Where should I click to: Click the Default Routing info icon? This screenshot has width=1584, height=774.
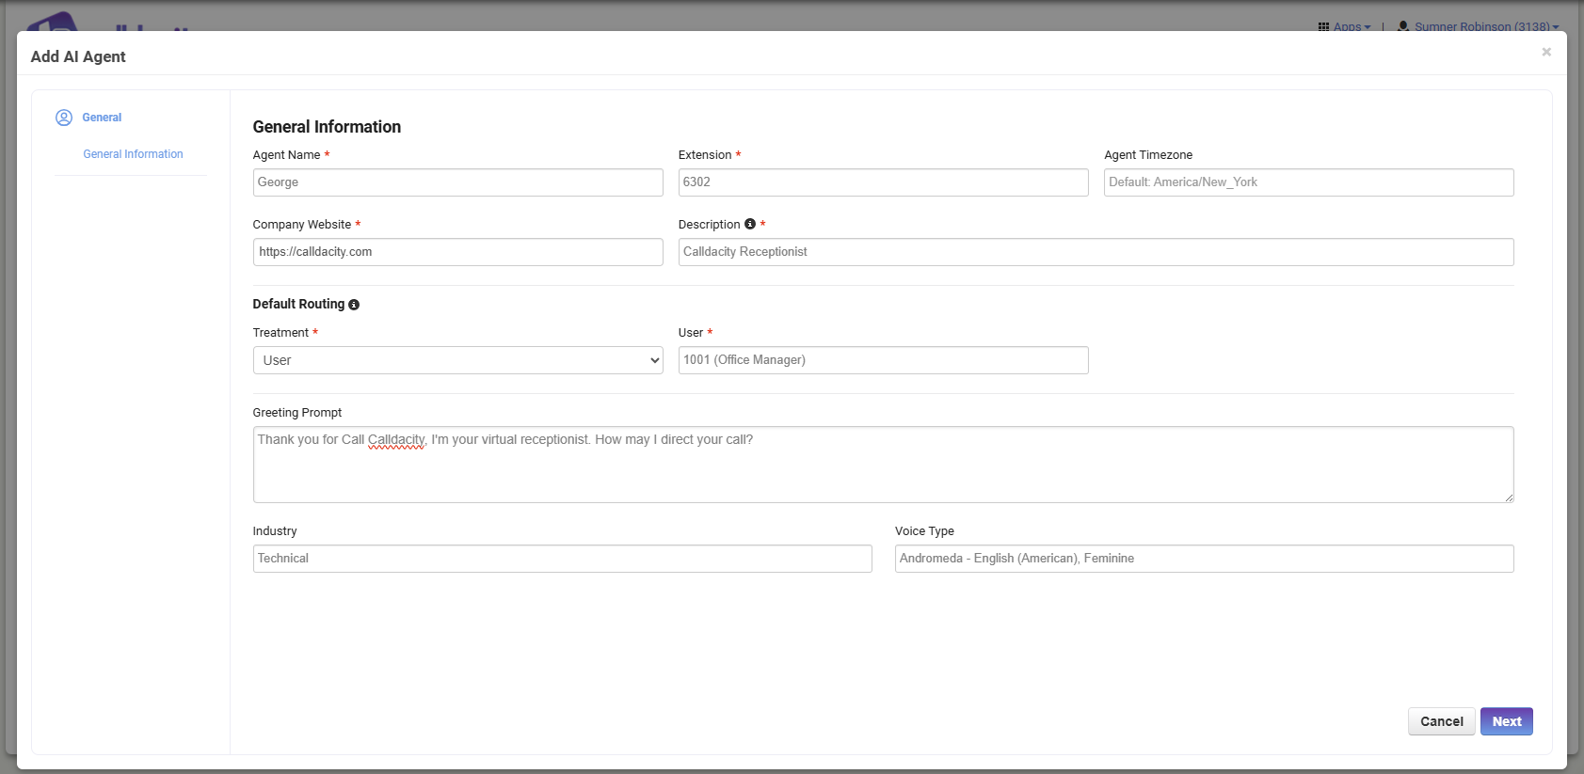354,305
